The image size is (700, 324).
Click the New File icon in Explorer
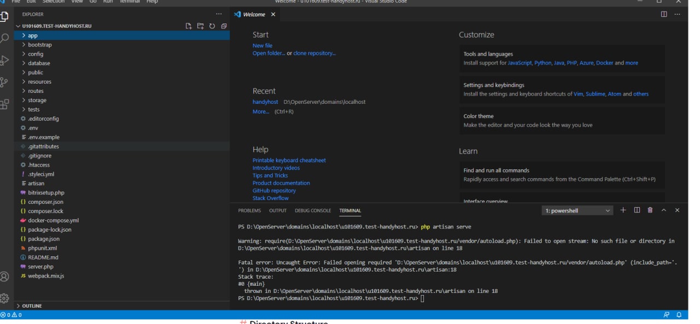coord(189,26)
